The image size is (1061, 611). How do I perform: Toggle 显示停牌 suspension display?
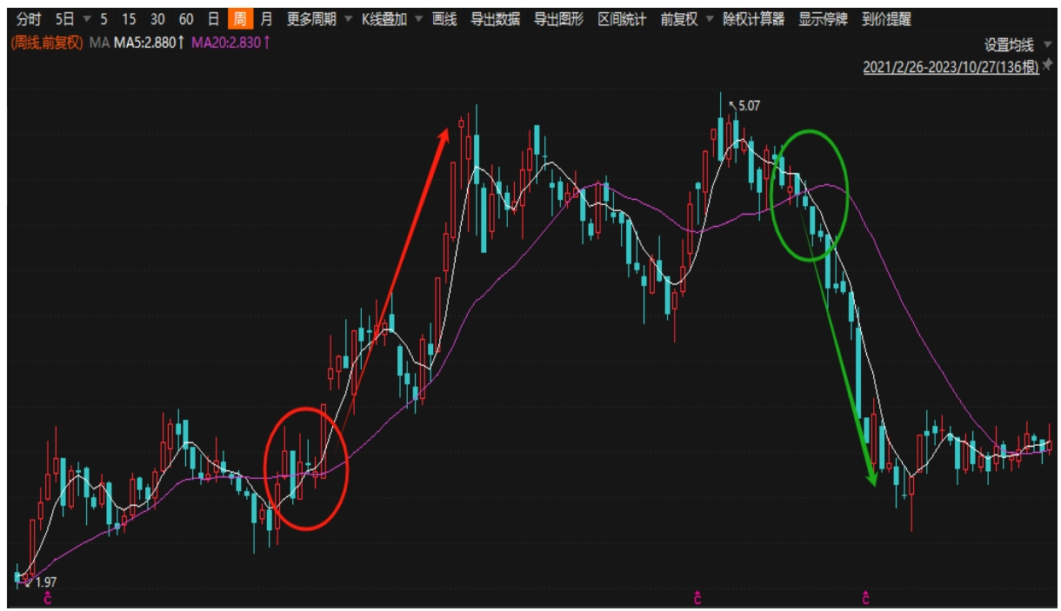coord(823,19)
